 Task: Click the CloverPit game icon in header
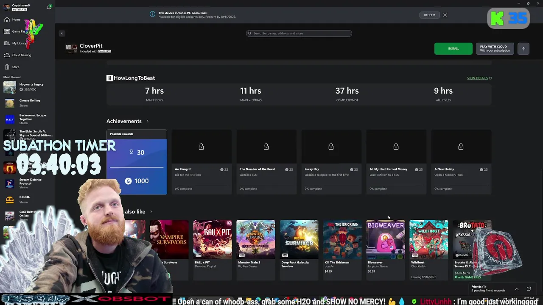click(x=71, y=47)
